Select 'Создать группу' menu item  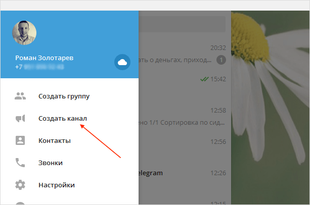[69, 96]
